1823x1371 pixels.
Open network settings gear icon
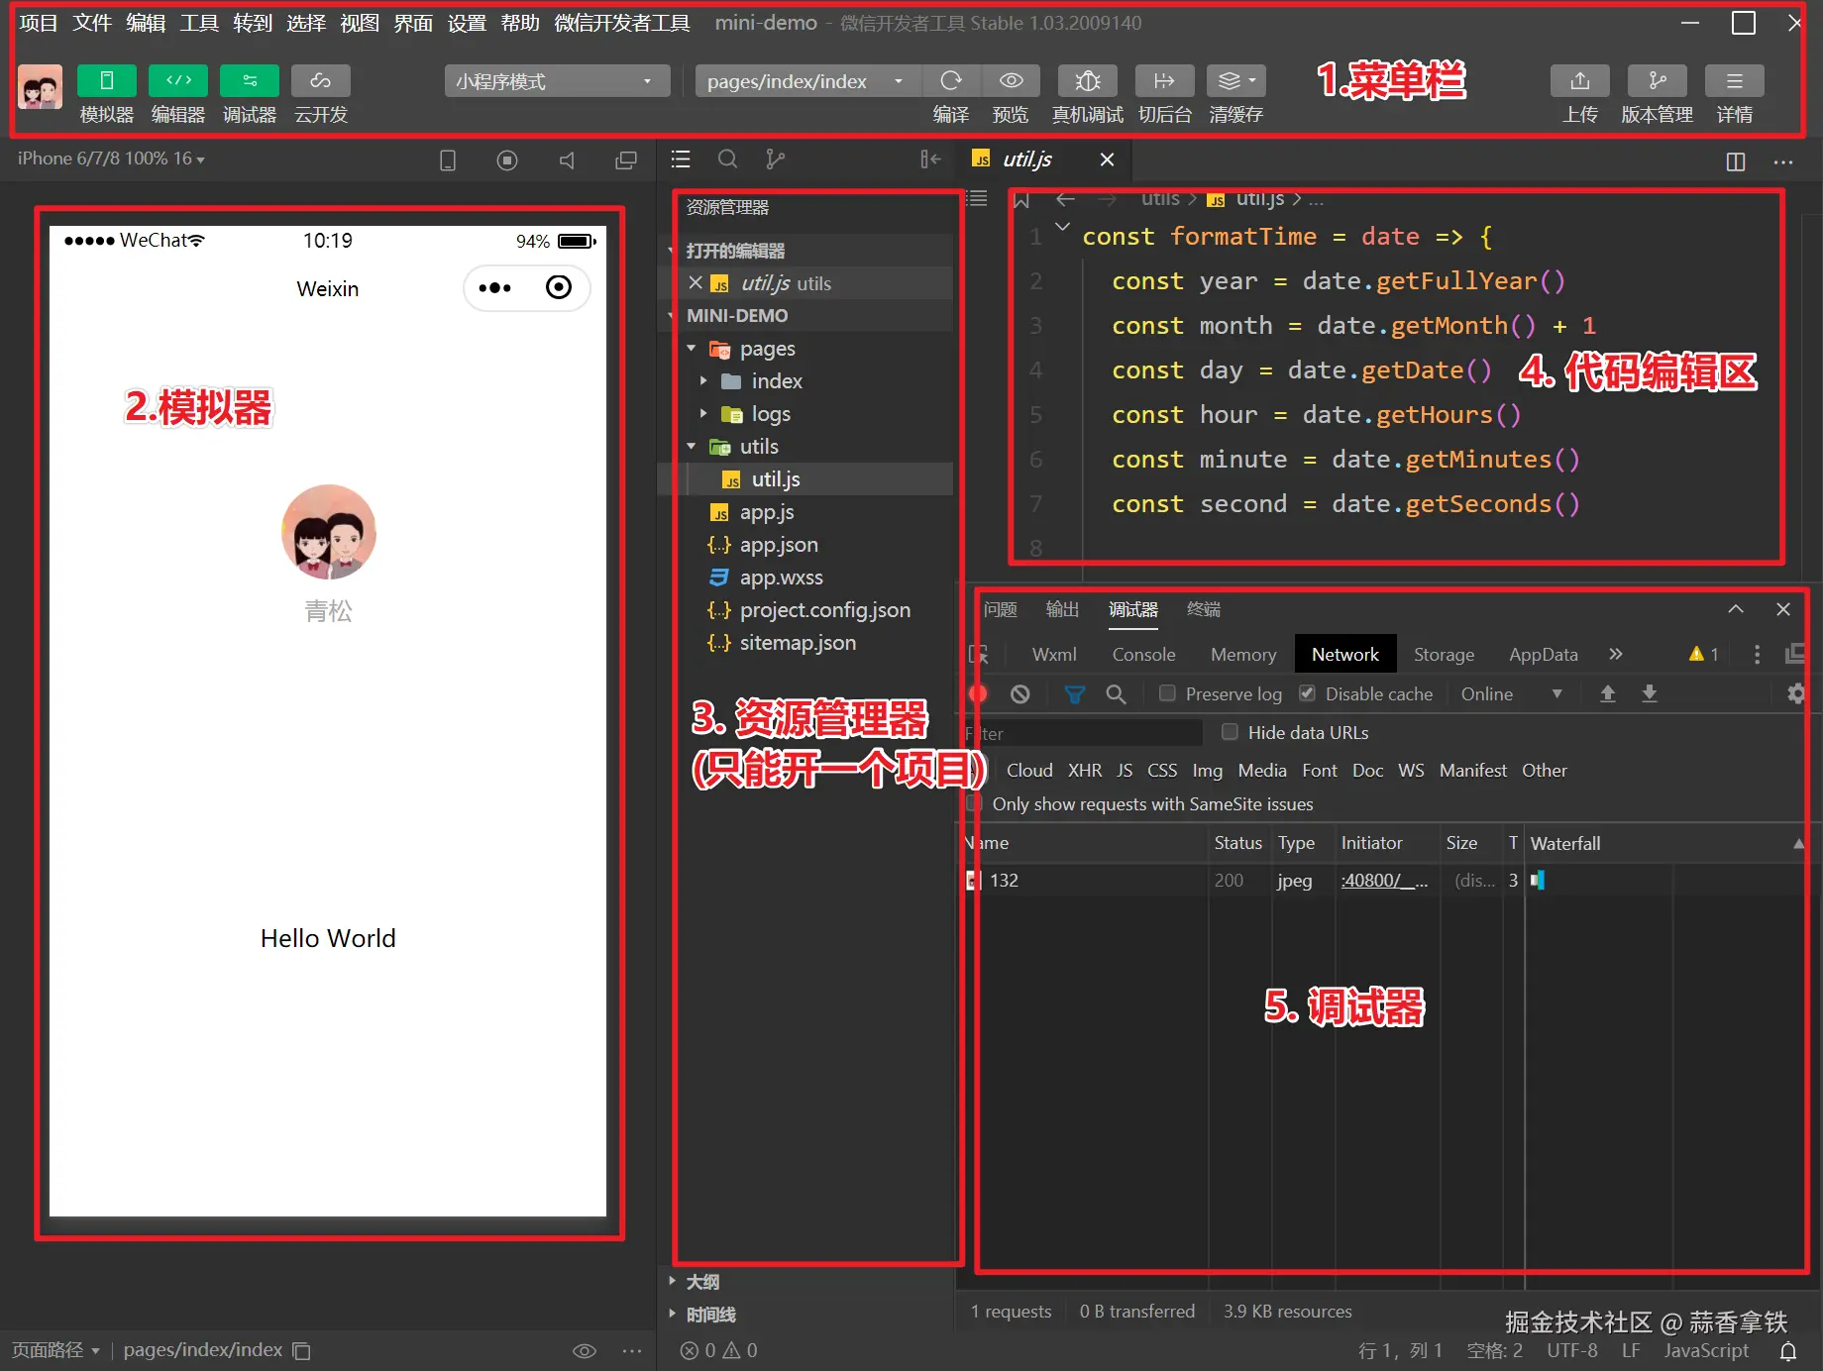point(1795,694)
